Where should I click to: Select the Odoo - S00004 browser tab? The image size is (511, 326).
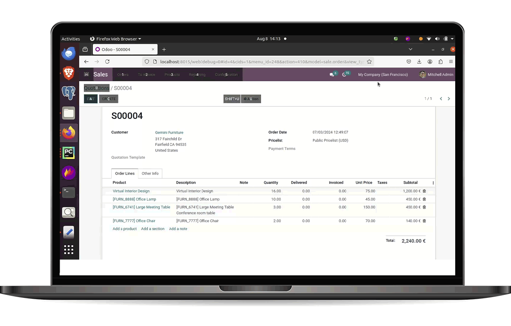125,49
